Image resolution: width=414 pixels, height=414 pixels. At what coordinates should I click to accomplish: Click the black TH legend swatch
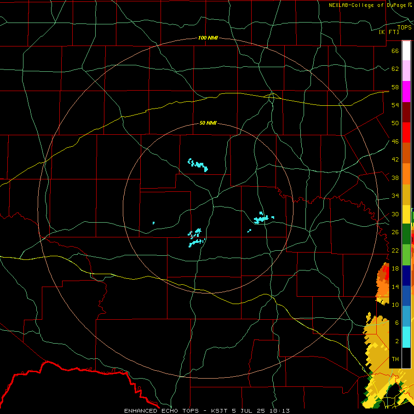pos(406,358)
